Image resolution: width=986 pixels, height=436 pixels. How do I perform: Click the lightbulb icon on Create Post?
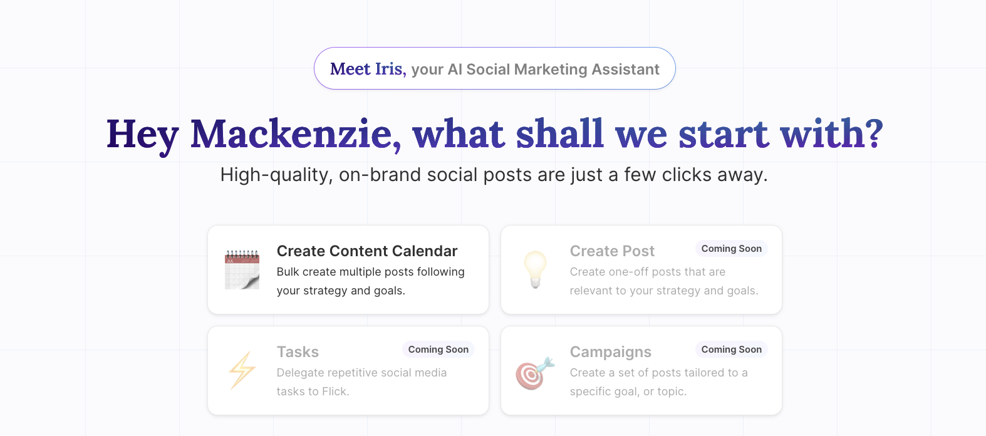point(535,269)
